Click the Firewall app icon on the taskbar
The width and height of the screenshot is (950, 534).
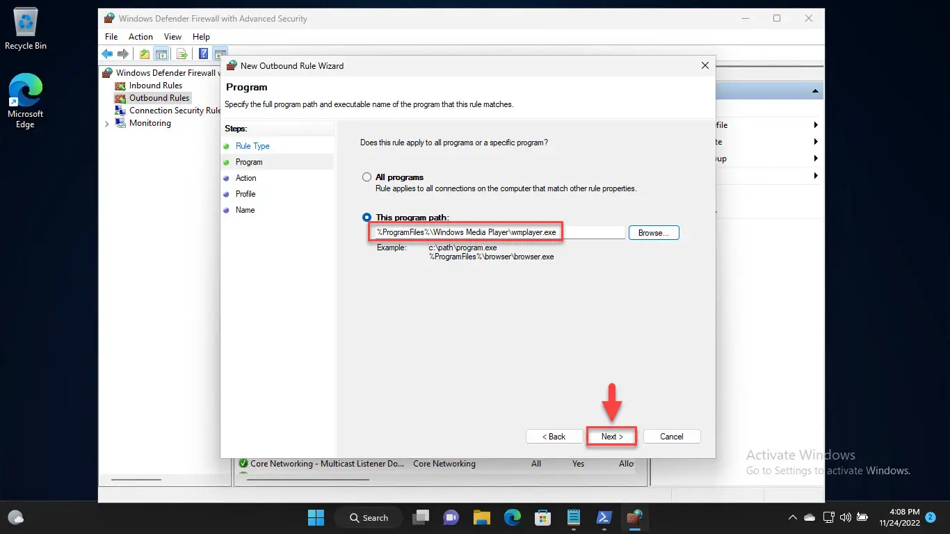[x=634, y=517]
